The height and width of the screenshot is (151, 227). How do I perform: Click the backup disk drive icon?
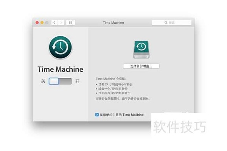[141, 49]
